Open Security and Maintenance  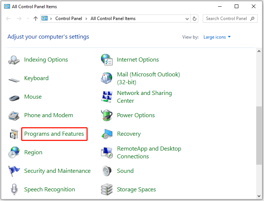click(57, 171)
